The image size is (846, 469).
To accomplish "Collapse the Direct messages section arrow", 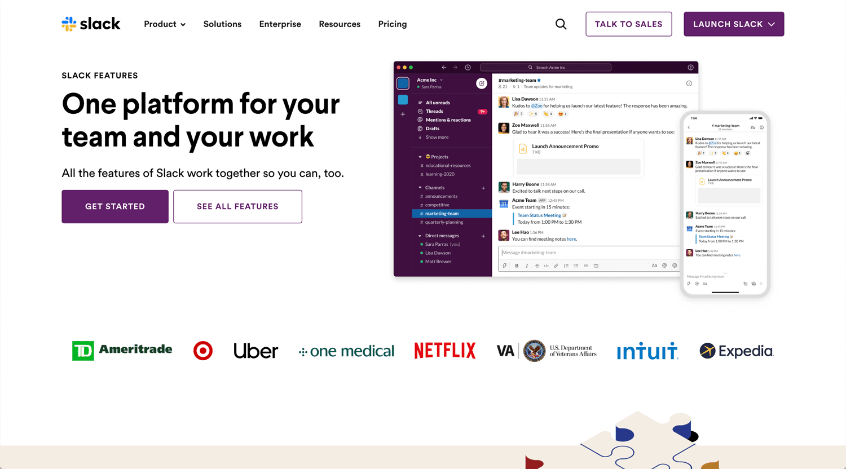I will (x=420, y=236).
